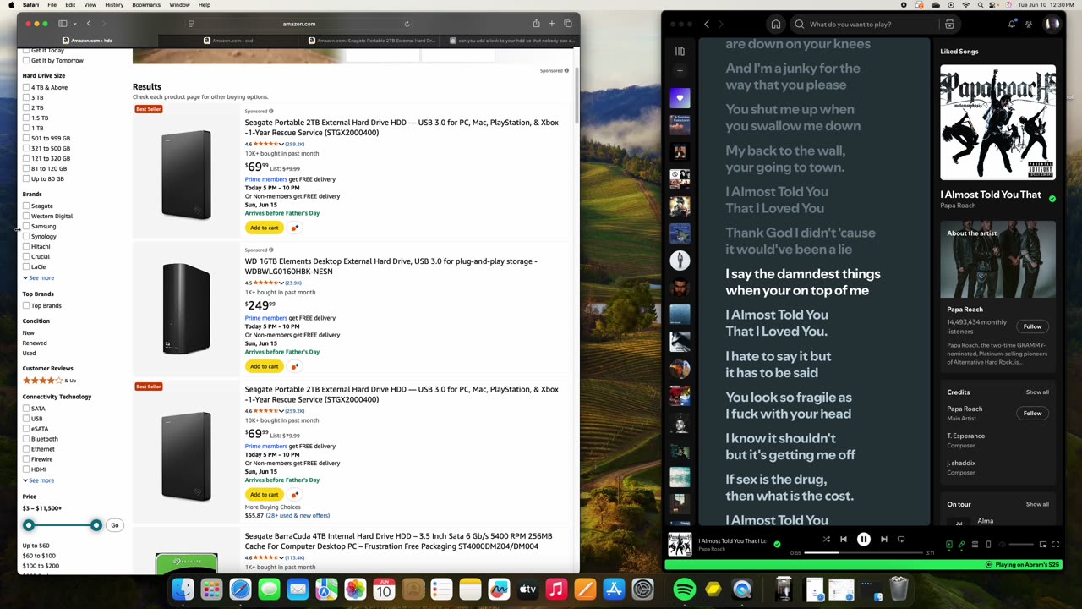Open Spotify queue

coord(975,545)
